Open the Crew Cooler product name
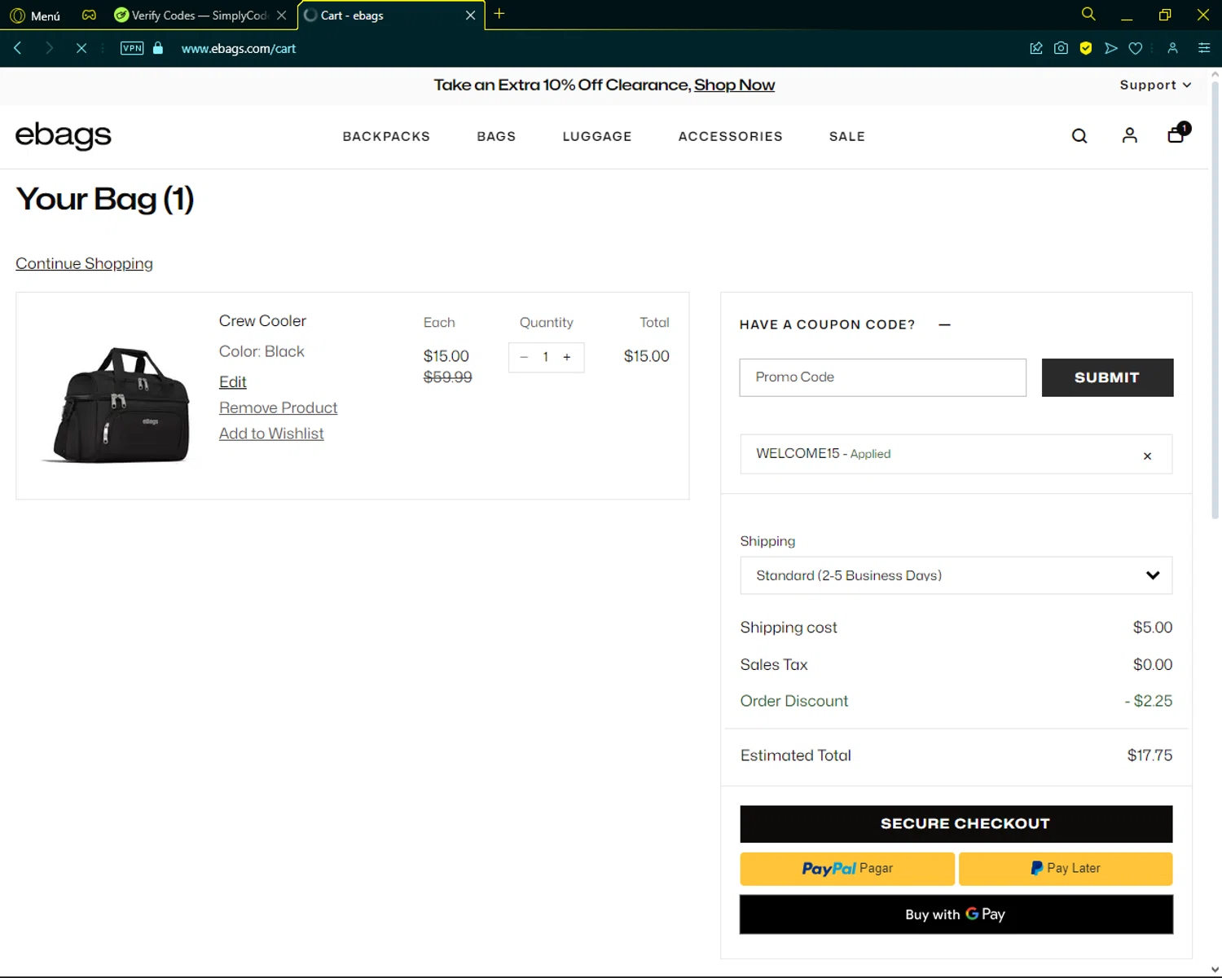 pos(262,321)
